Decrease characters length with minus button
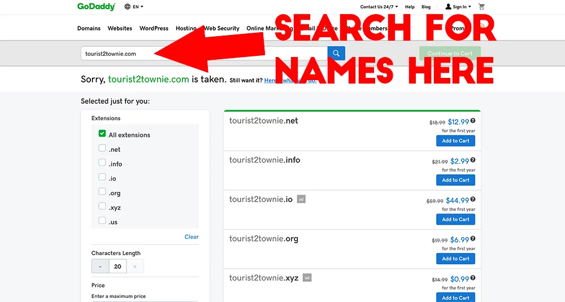 (100, 266)
